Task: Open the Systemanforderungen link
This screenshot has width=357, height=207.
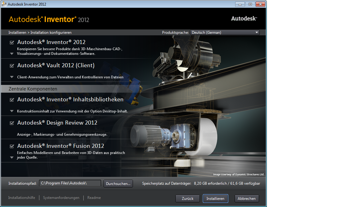Action: 61,198
